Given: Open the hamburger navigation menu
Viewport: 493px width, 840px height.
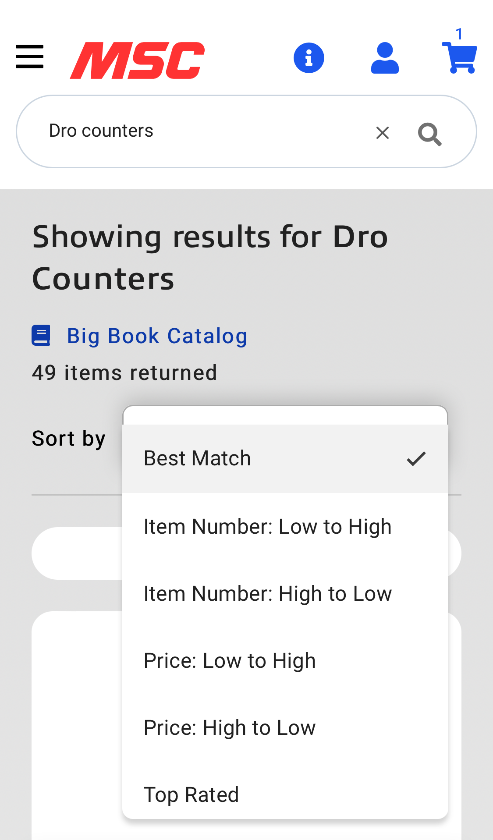Looking at the screenshot, I should 29,57.
